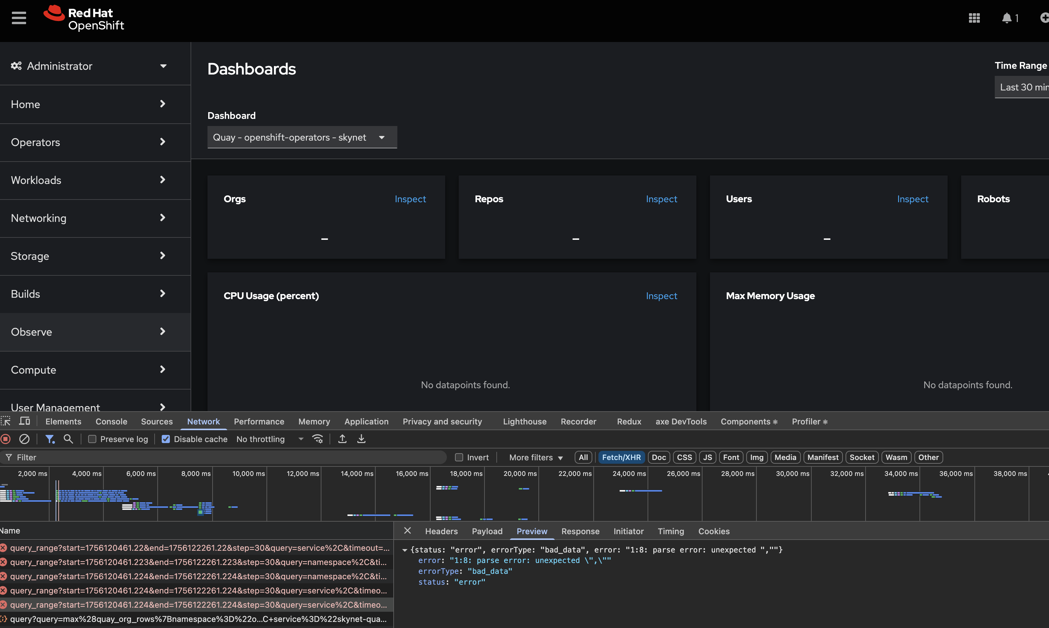Image resolution: width=1049 pixels, height=628 pixels.
Task: Check the Invert filter checkbox
Action: (459, 458)
